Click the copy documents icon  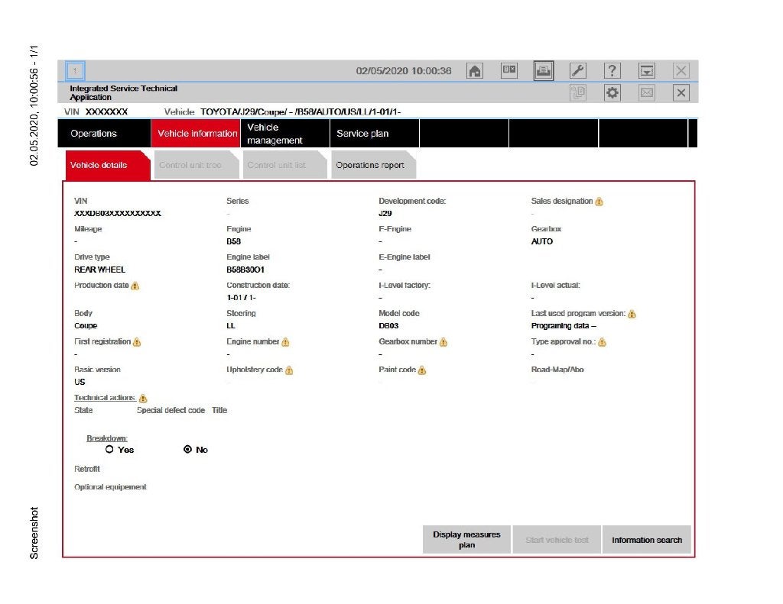(x=578, y=92)
